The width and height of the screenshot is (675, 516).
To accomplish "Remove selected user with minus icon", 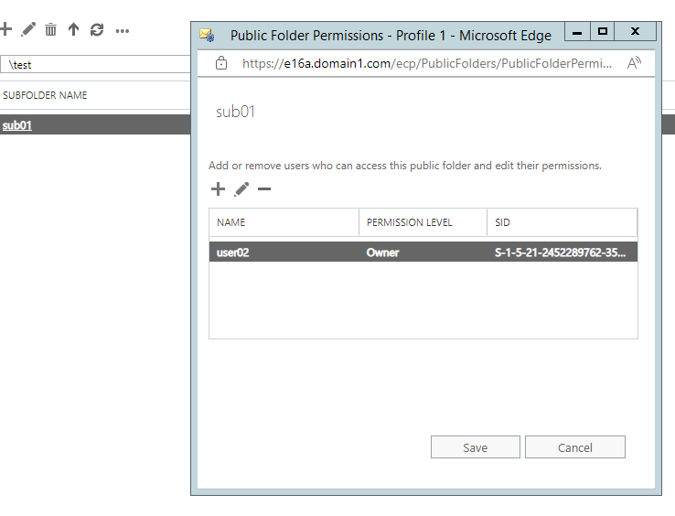I will [x=264, y=189].
